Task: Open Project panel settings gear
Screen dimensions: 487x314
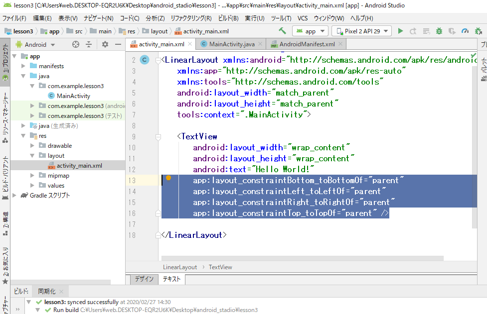Action: click(105, 44)
